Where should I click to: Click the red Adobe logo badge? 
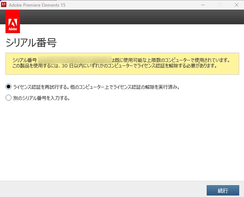(x=13, y=21)
